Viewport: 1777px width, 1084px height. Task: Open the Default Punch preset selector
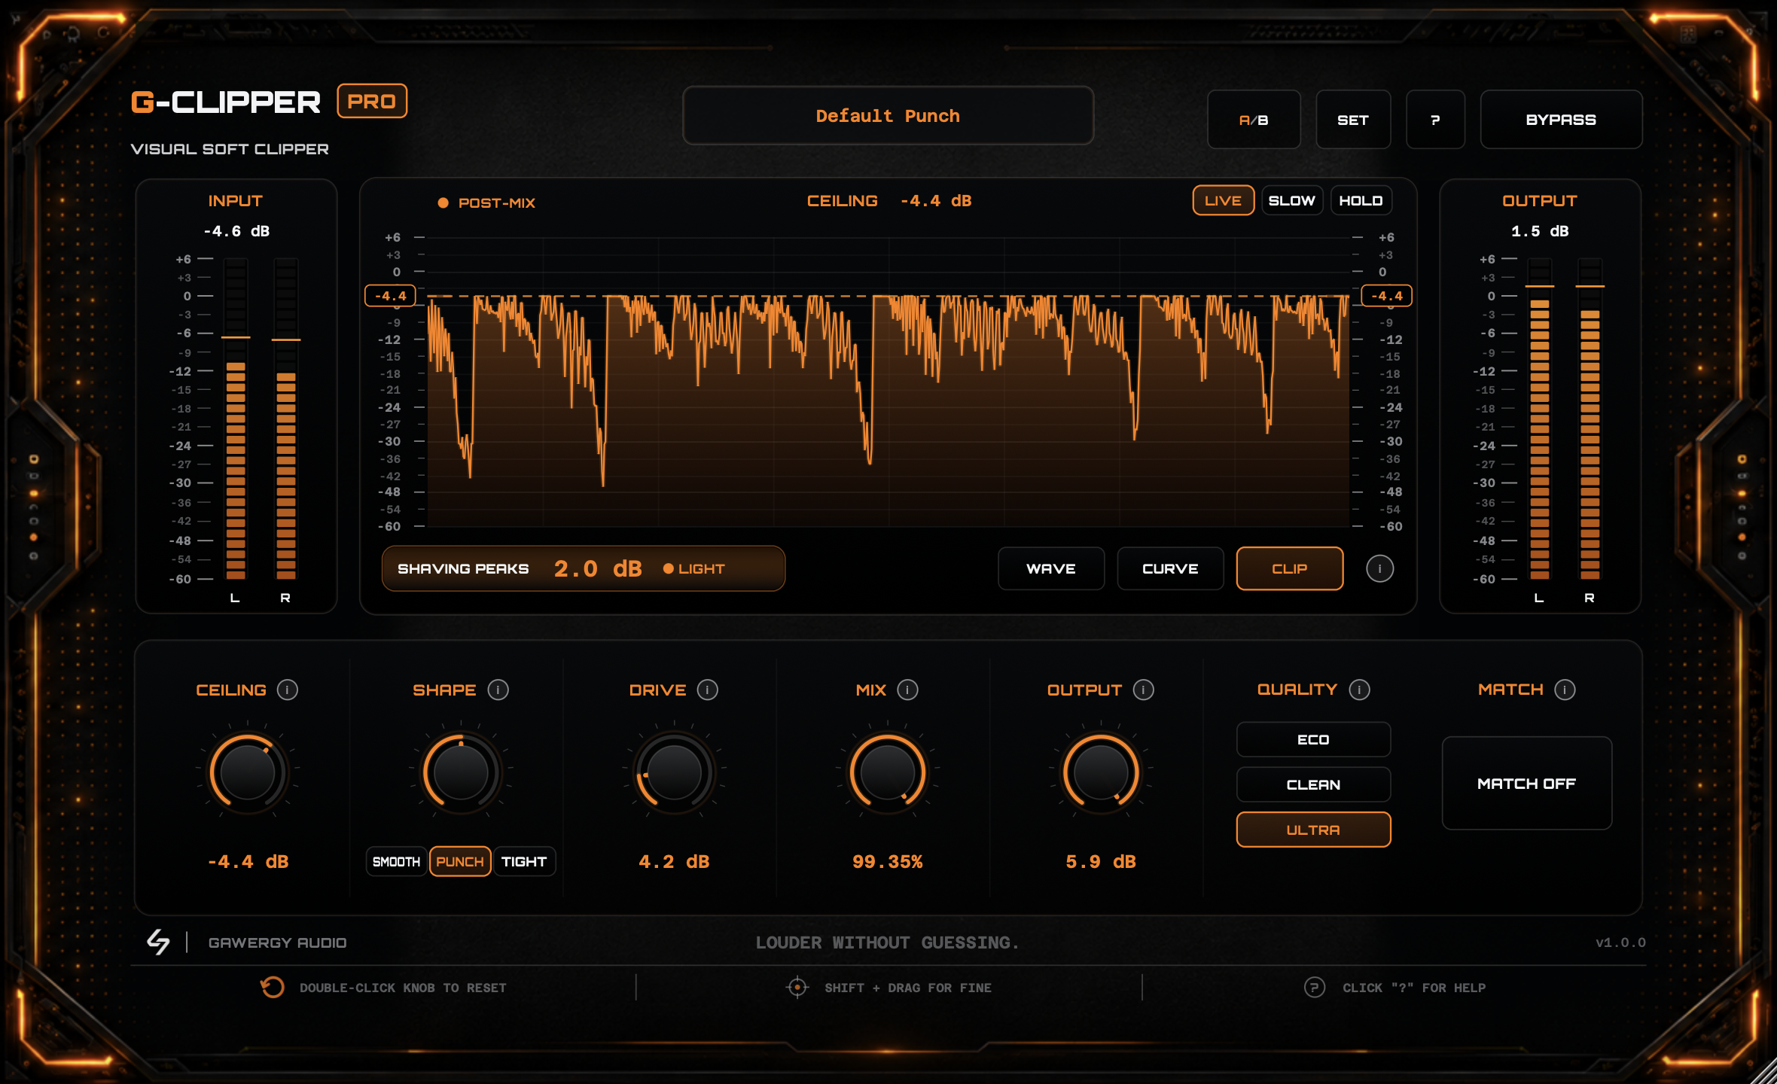click(x=888, y=116)
